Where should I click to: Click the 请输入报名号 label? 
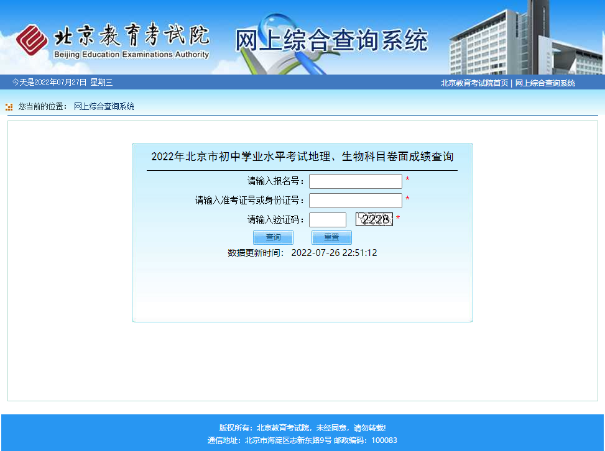pos(276,181)
